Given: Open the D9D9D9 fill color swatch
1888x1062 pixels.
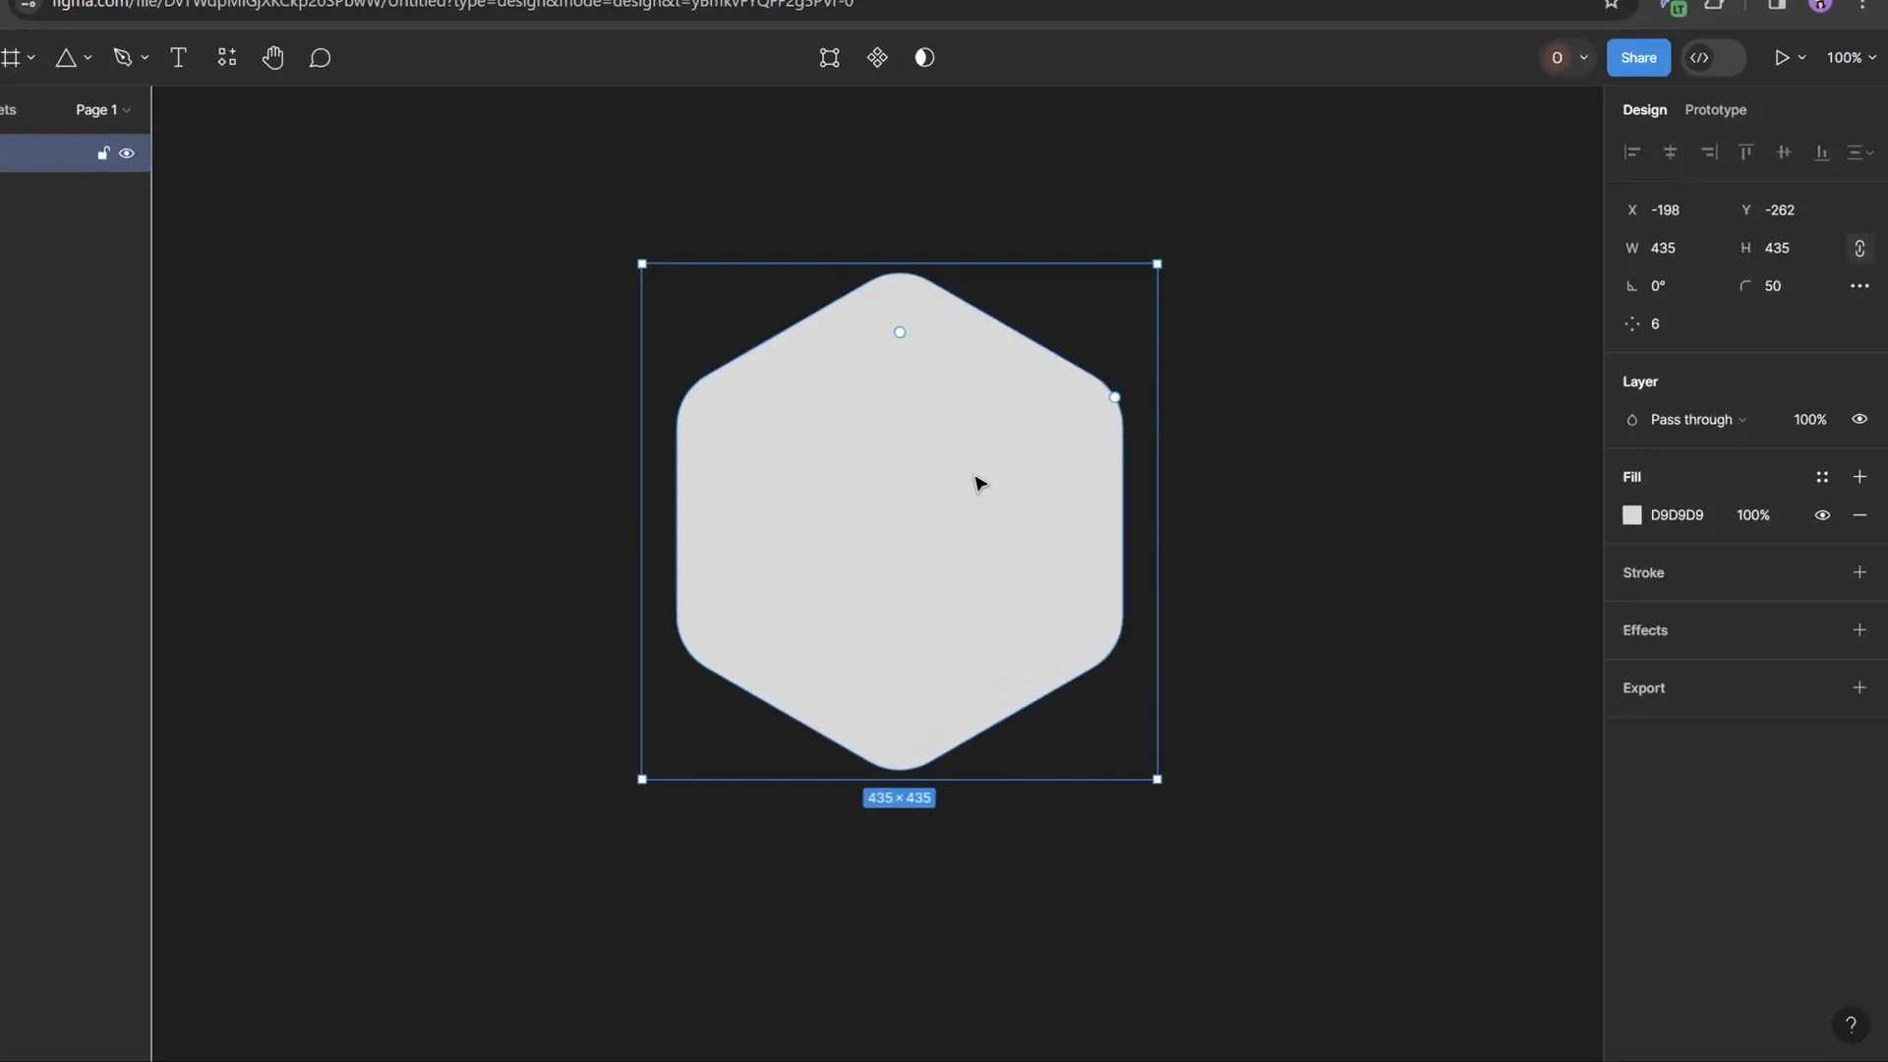Looking at the screenshot, I should pos(1632,515).
